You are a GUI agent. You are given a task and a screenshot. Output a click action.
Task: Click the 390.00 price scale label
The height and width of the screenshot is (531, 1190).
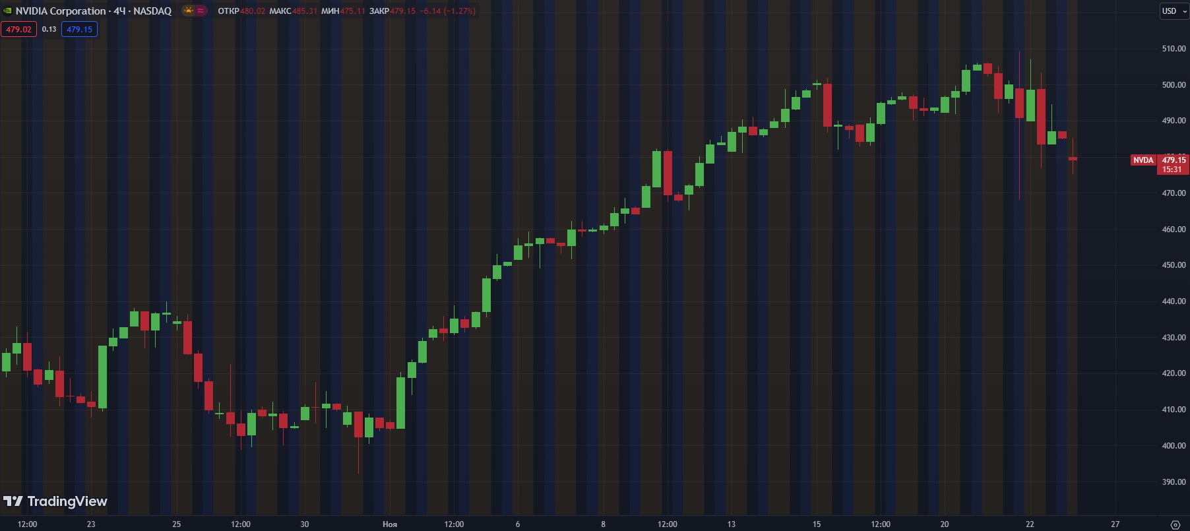click(x=1174, y=482)
